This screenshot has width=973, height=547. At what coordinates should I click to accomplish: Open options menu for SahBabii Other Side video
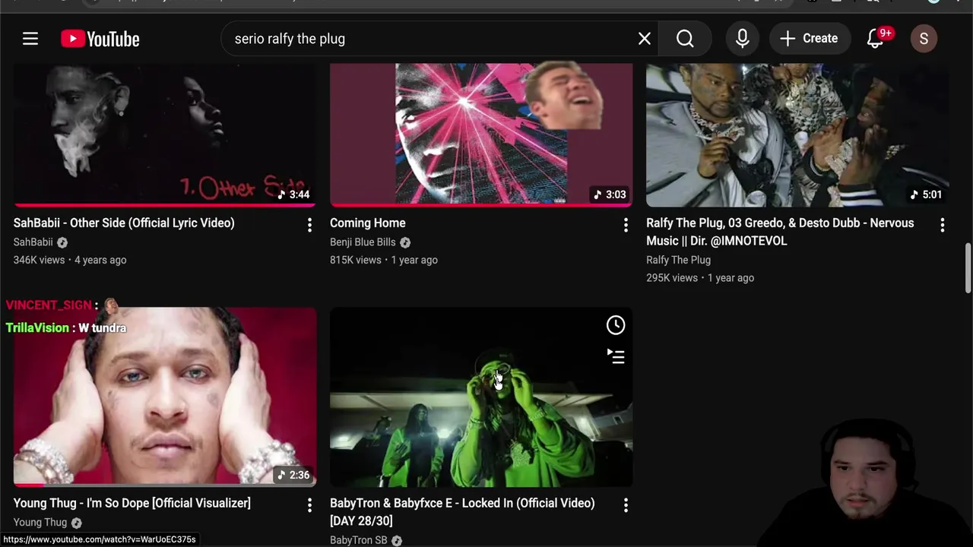(x=309, y=224)
